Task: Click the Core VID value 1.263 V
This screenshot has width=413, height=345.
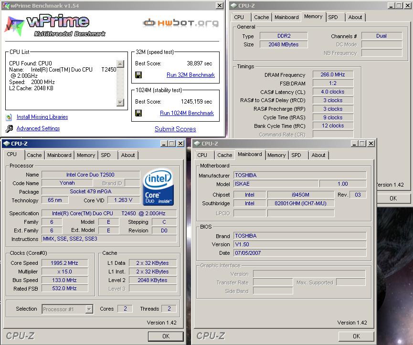Action: pos(123,200)
